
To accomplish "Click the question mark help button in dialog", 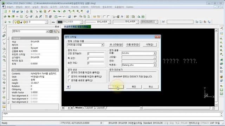I will (68, 87).
